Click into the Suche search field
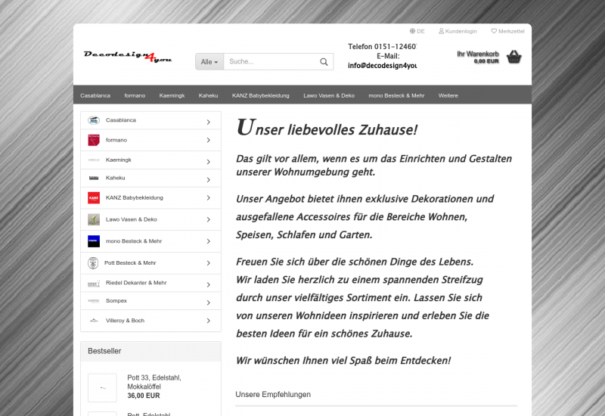Screen dimensions: 605x416 tap(269, 62)
